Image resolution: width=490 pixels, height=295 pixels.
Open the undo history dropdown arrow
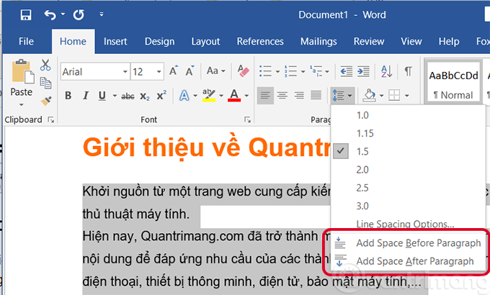63,14
